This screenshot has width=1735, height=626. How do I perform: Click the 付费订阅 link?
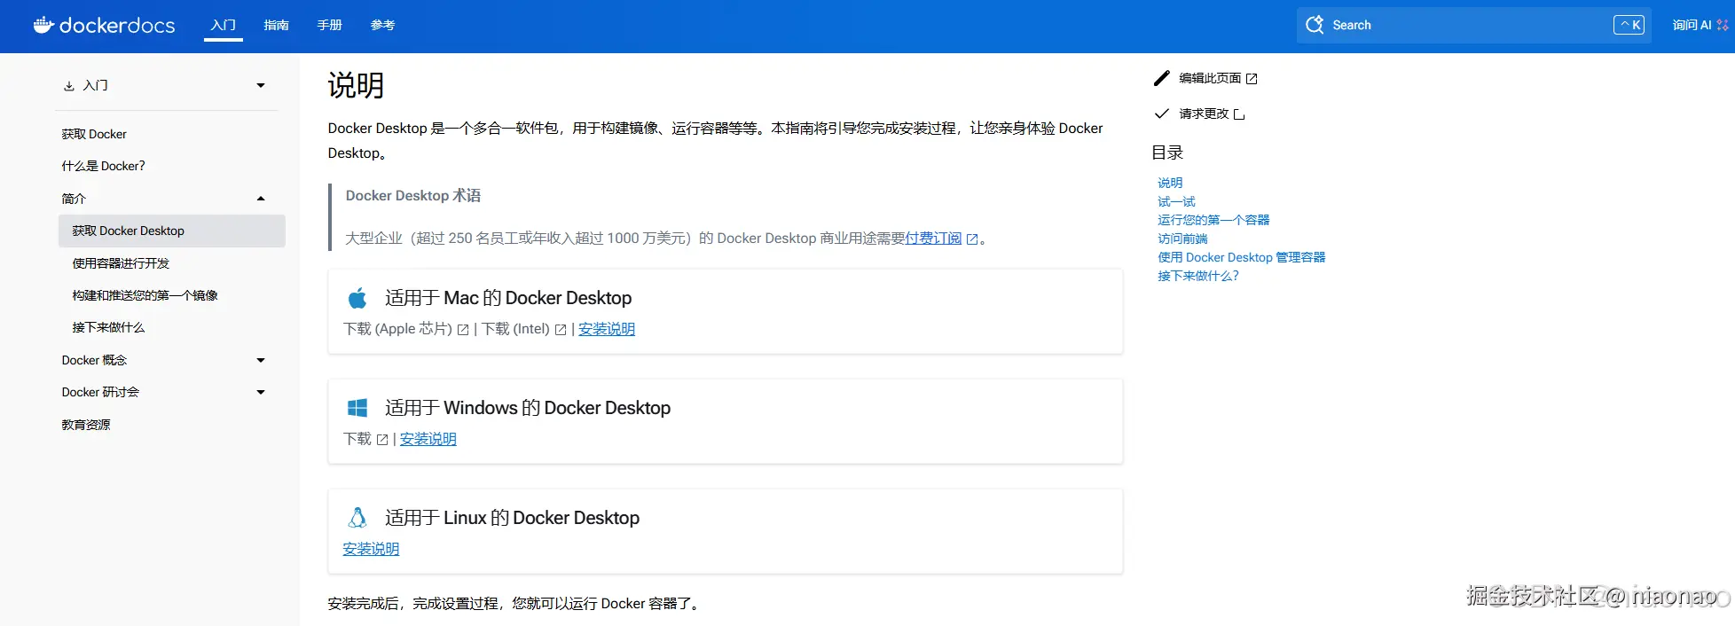click(933, 238)
